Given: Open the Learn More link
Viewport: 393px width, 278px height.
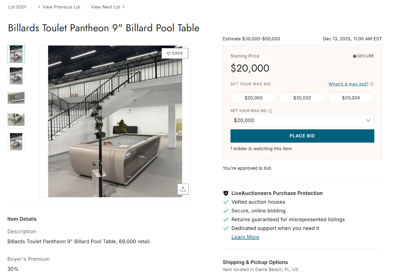Looking at the screenshot, I should 245,237.
